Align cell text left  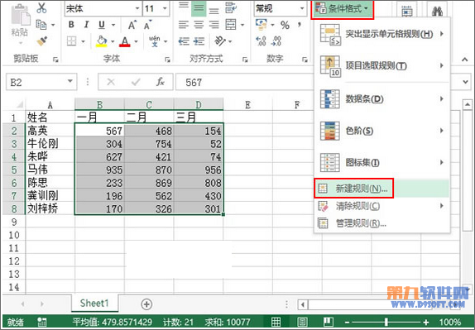pos(184,25)
